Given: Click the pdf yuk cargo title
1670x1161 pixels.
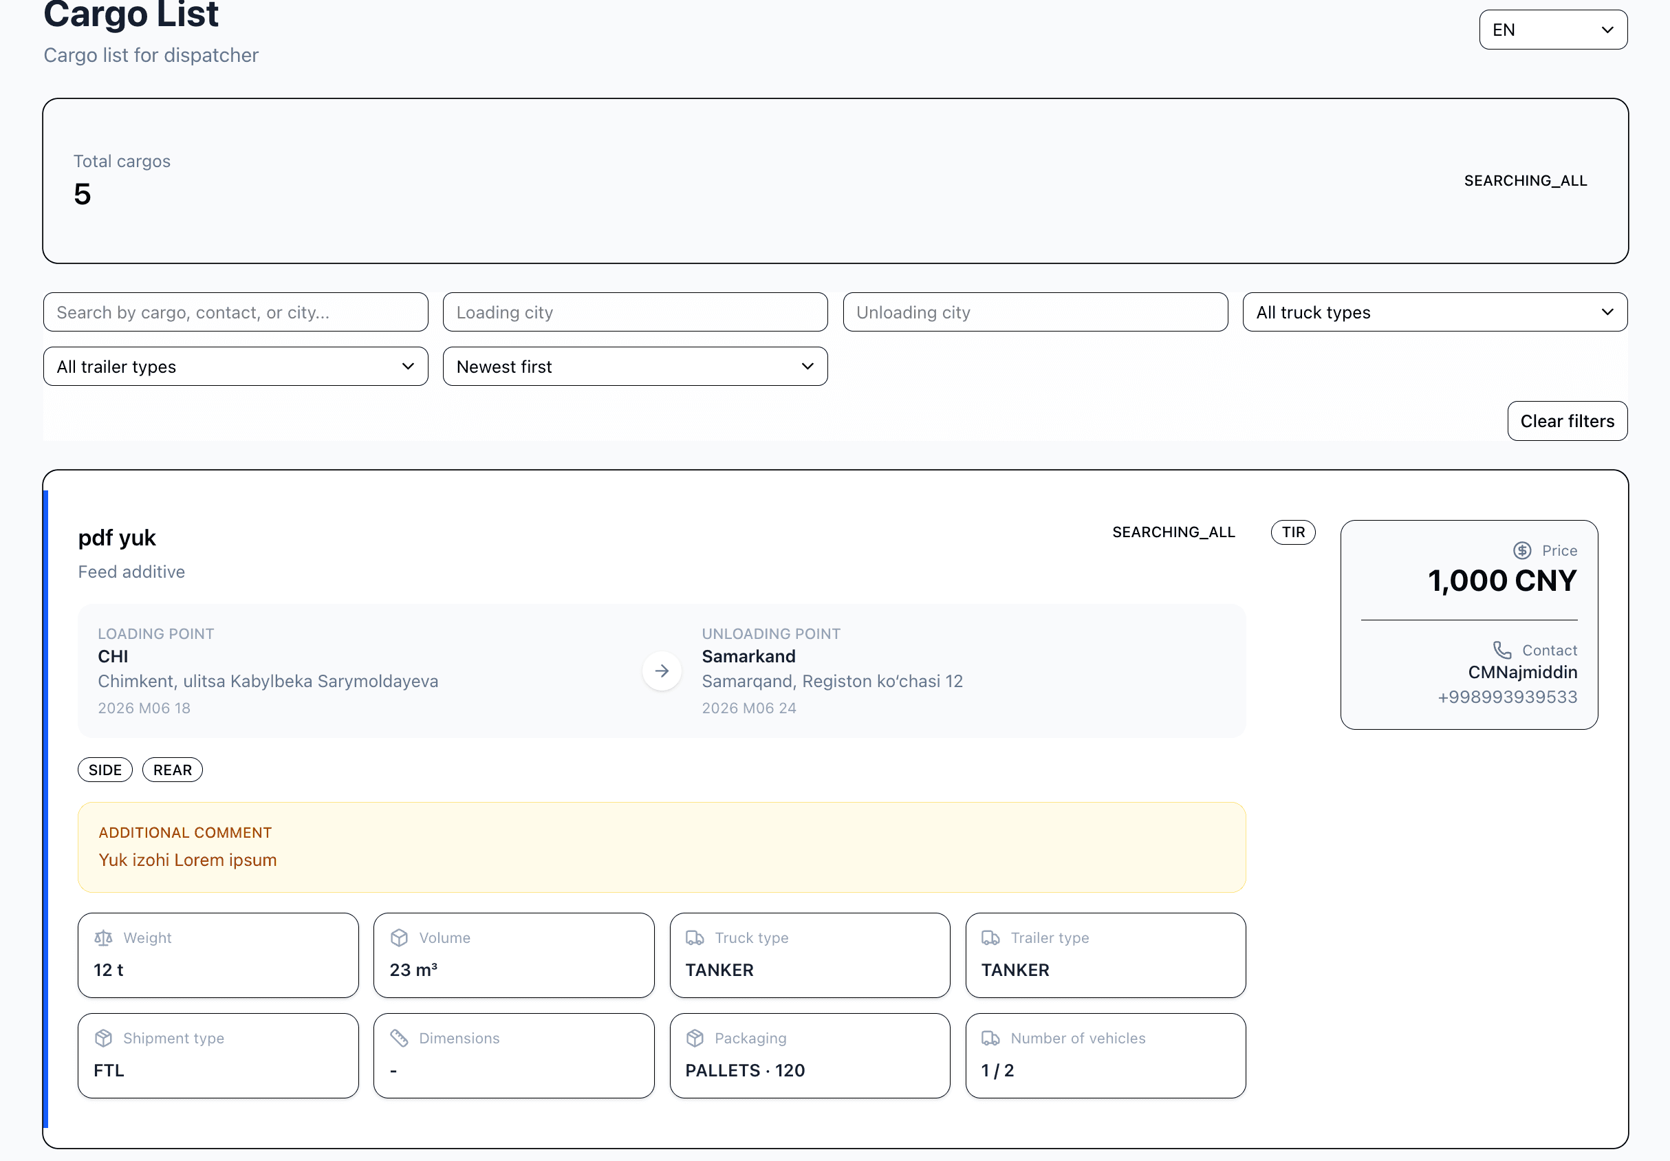Looking at the screenshot, I should pyautogui.click(x=117, y=538).
